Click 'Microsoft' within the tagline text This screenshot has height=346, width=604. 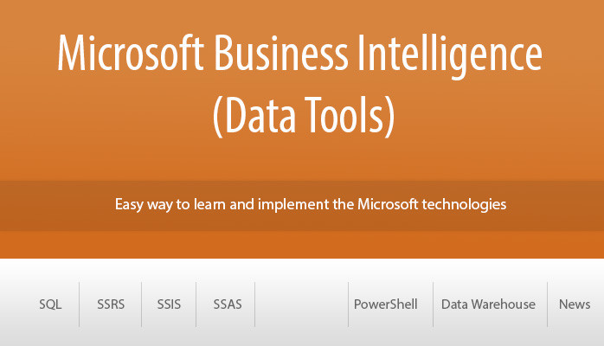(388, 203)
